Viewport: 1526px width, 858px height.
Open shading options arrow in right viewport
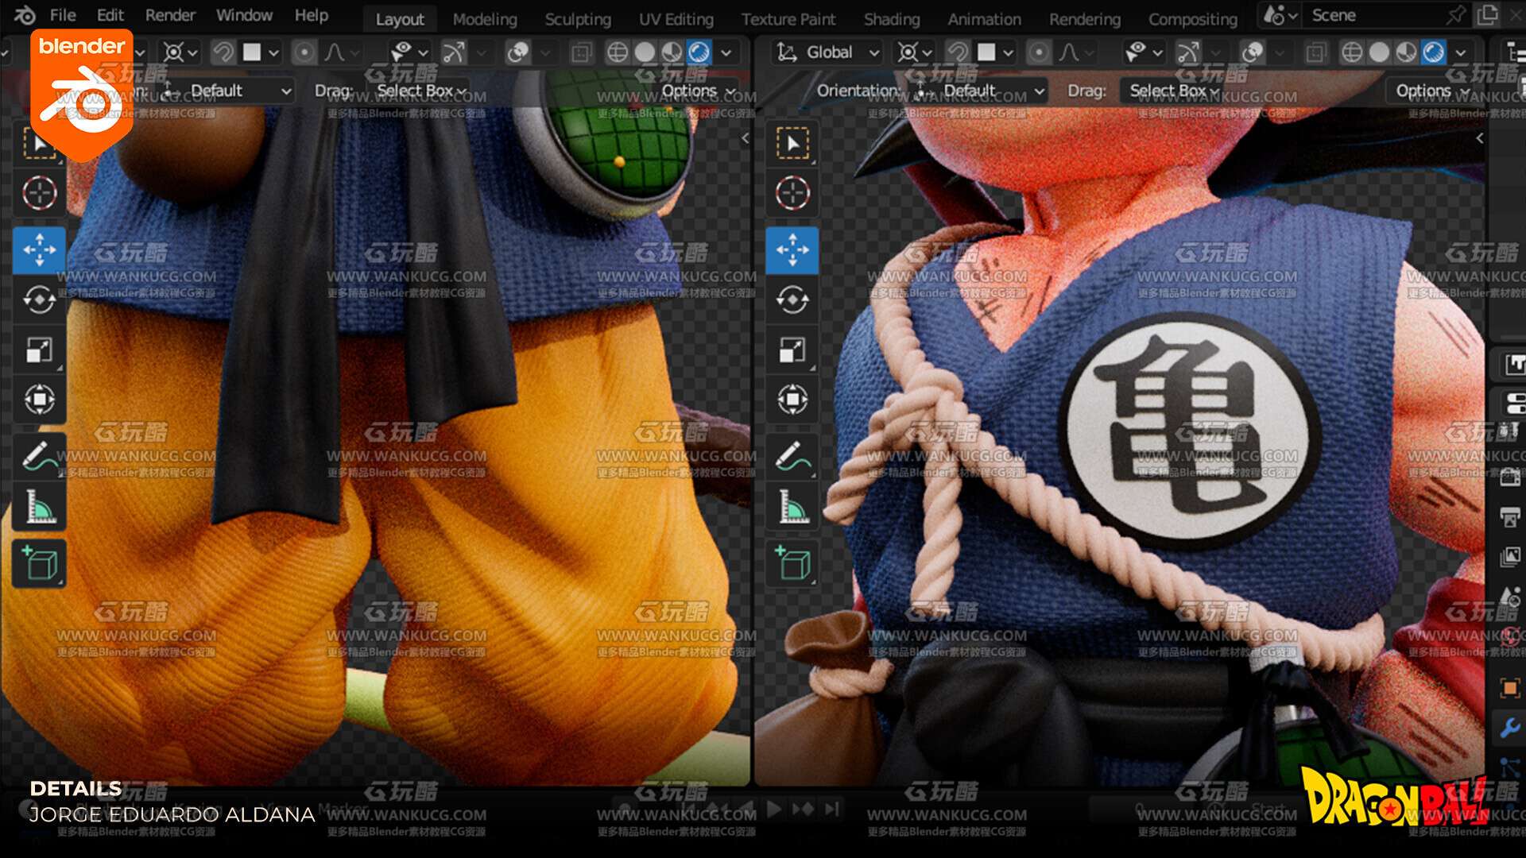pyautogui.click(x=1461, y=52)
